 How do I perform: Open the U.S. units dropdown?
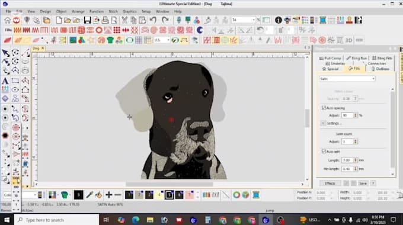point(168,40)
